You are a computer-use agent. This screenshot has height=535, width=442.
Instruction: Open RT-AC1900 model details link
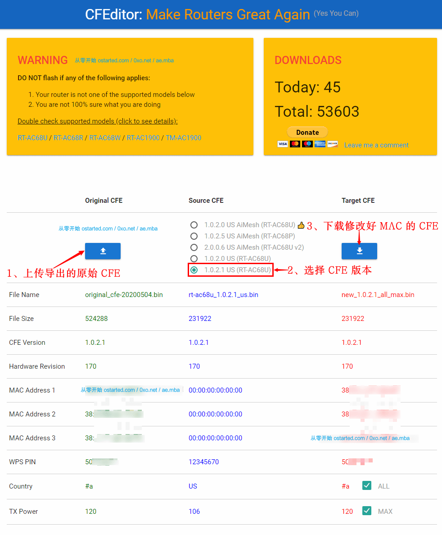pos(143,138)
